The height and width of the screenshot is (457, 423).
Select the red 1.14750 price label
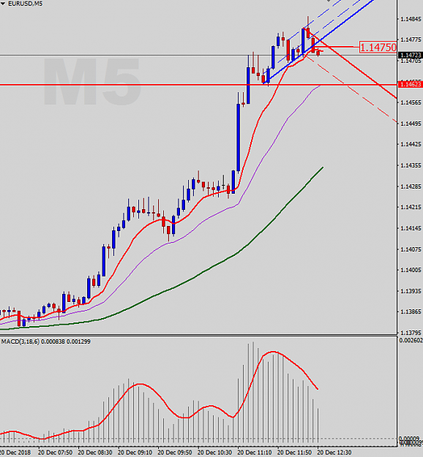pos(378,48)
